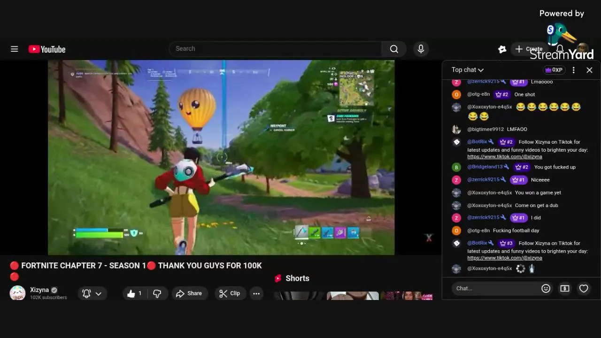
Task: Share the livestream video
Action: pos(189,293)
